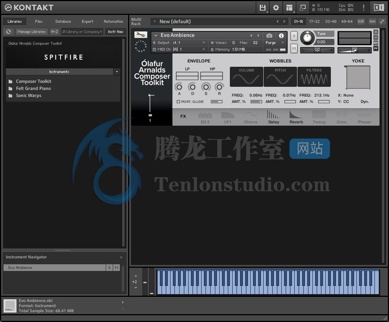389x322 pixels.
Task: Open the save/load files disk icon
Action: click(x=262, y=8)
